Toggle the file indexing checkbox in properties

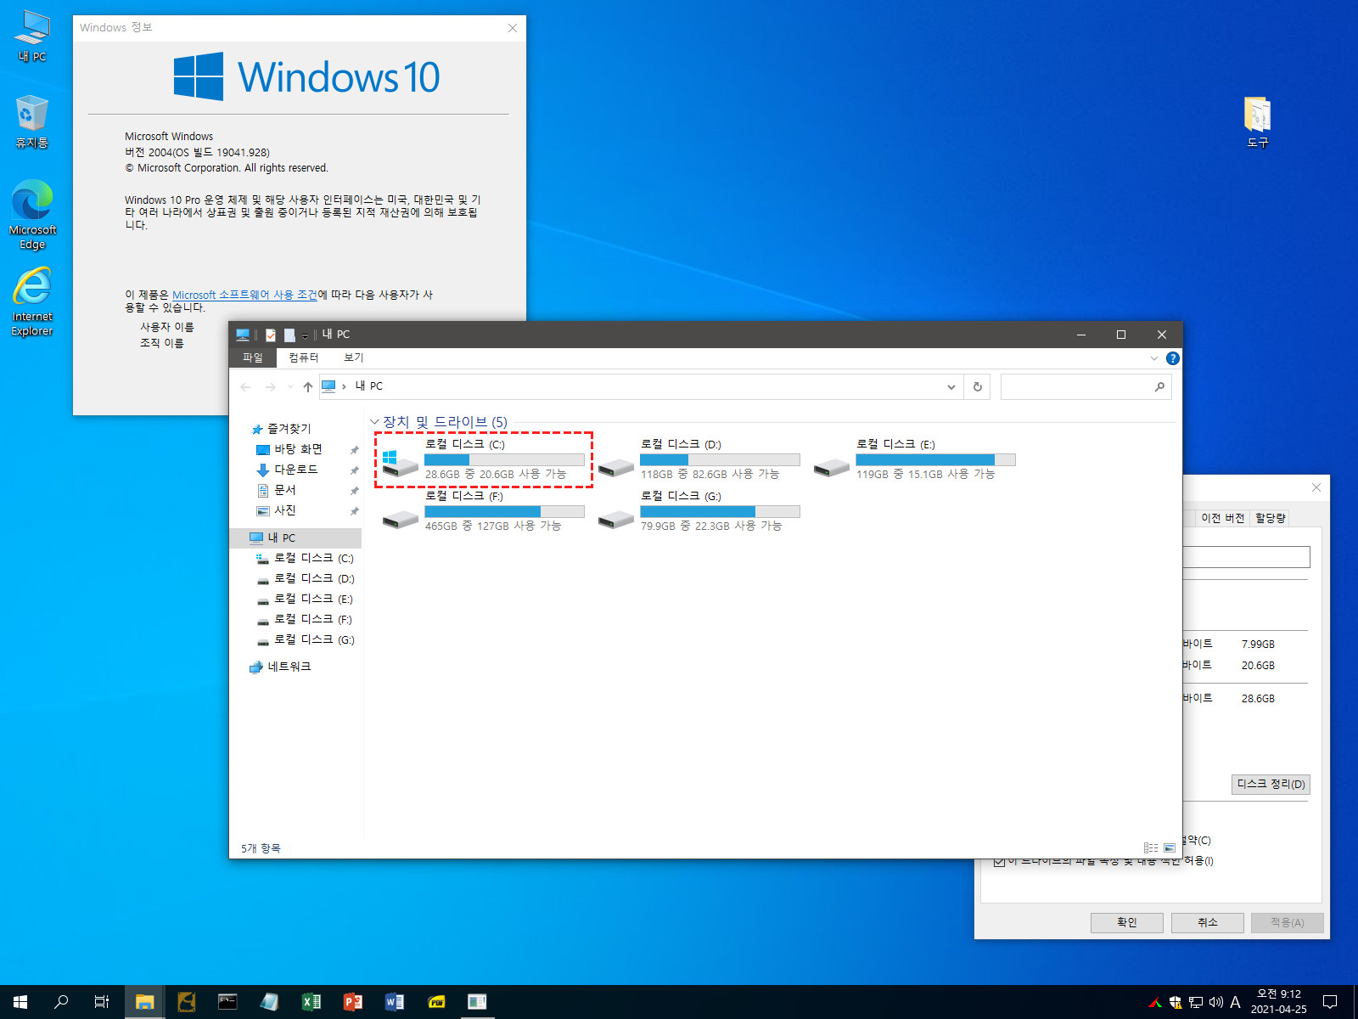[x=999, y=862]
